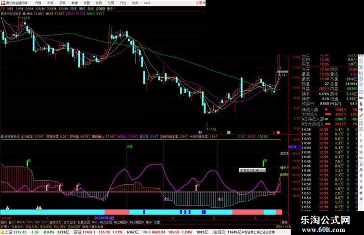Click the 止盈 marker in the sub chart
Image resolution: width=364 pixels, height=235 pixels.
click(129, 147)
